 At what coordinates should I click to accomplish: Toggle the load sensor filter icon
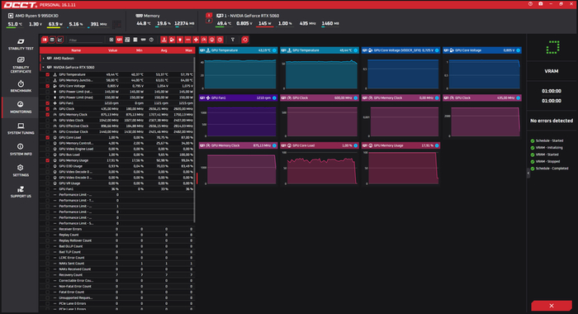click(x=212, y=40)
